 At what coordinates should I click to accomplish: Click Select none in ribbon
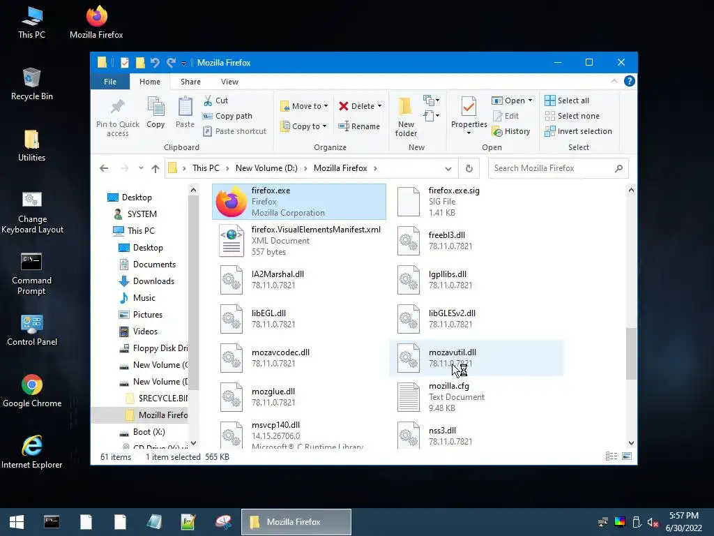pos(572,116)
